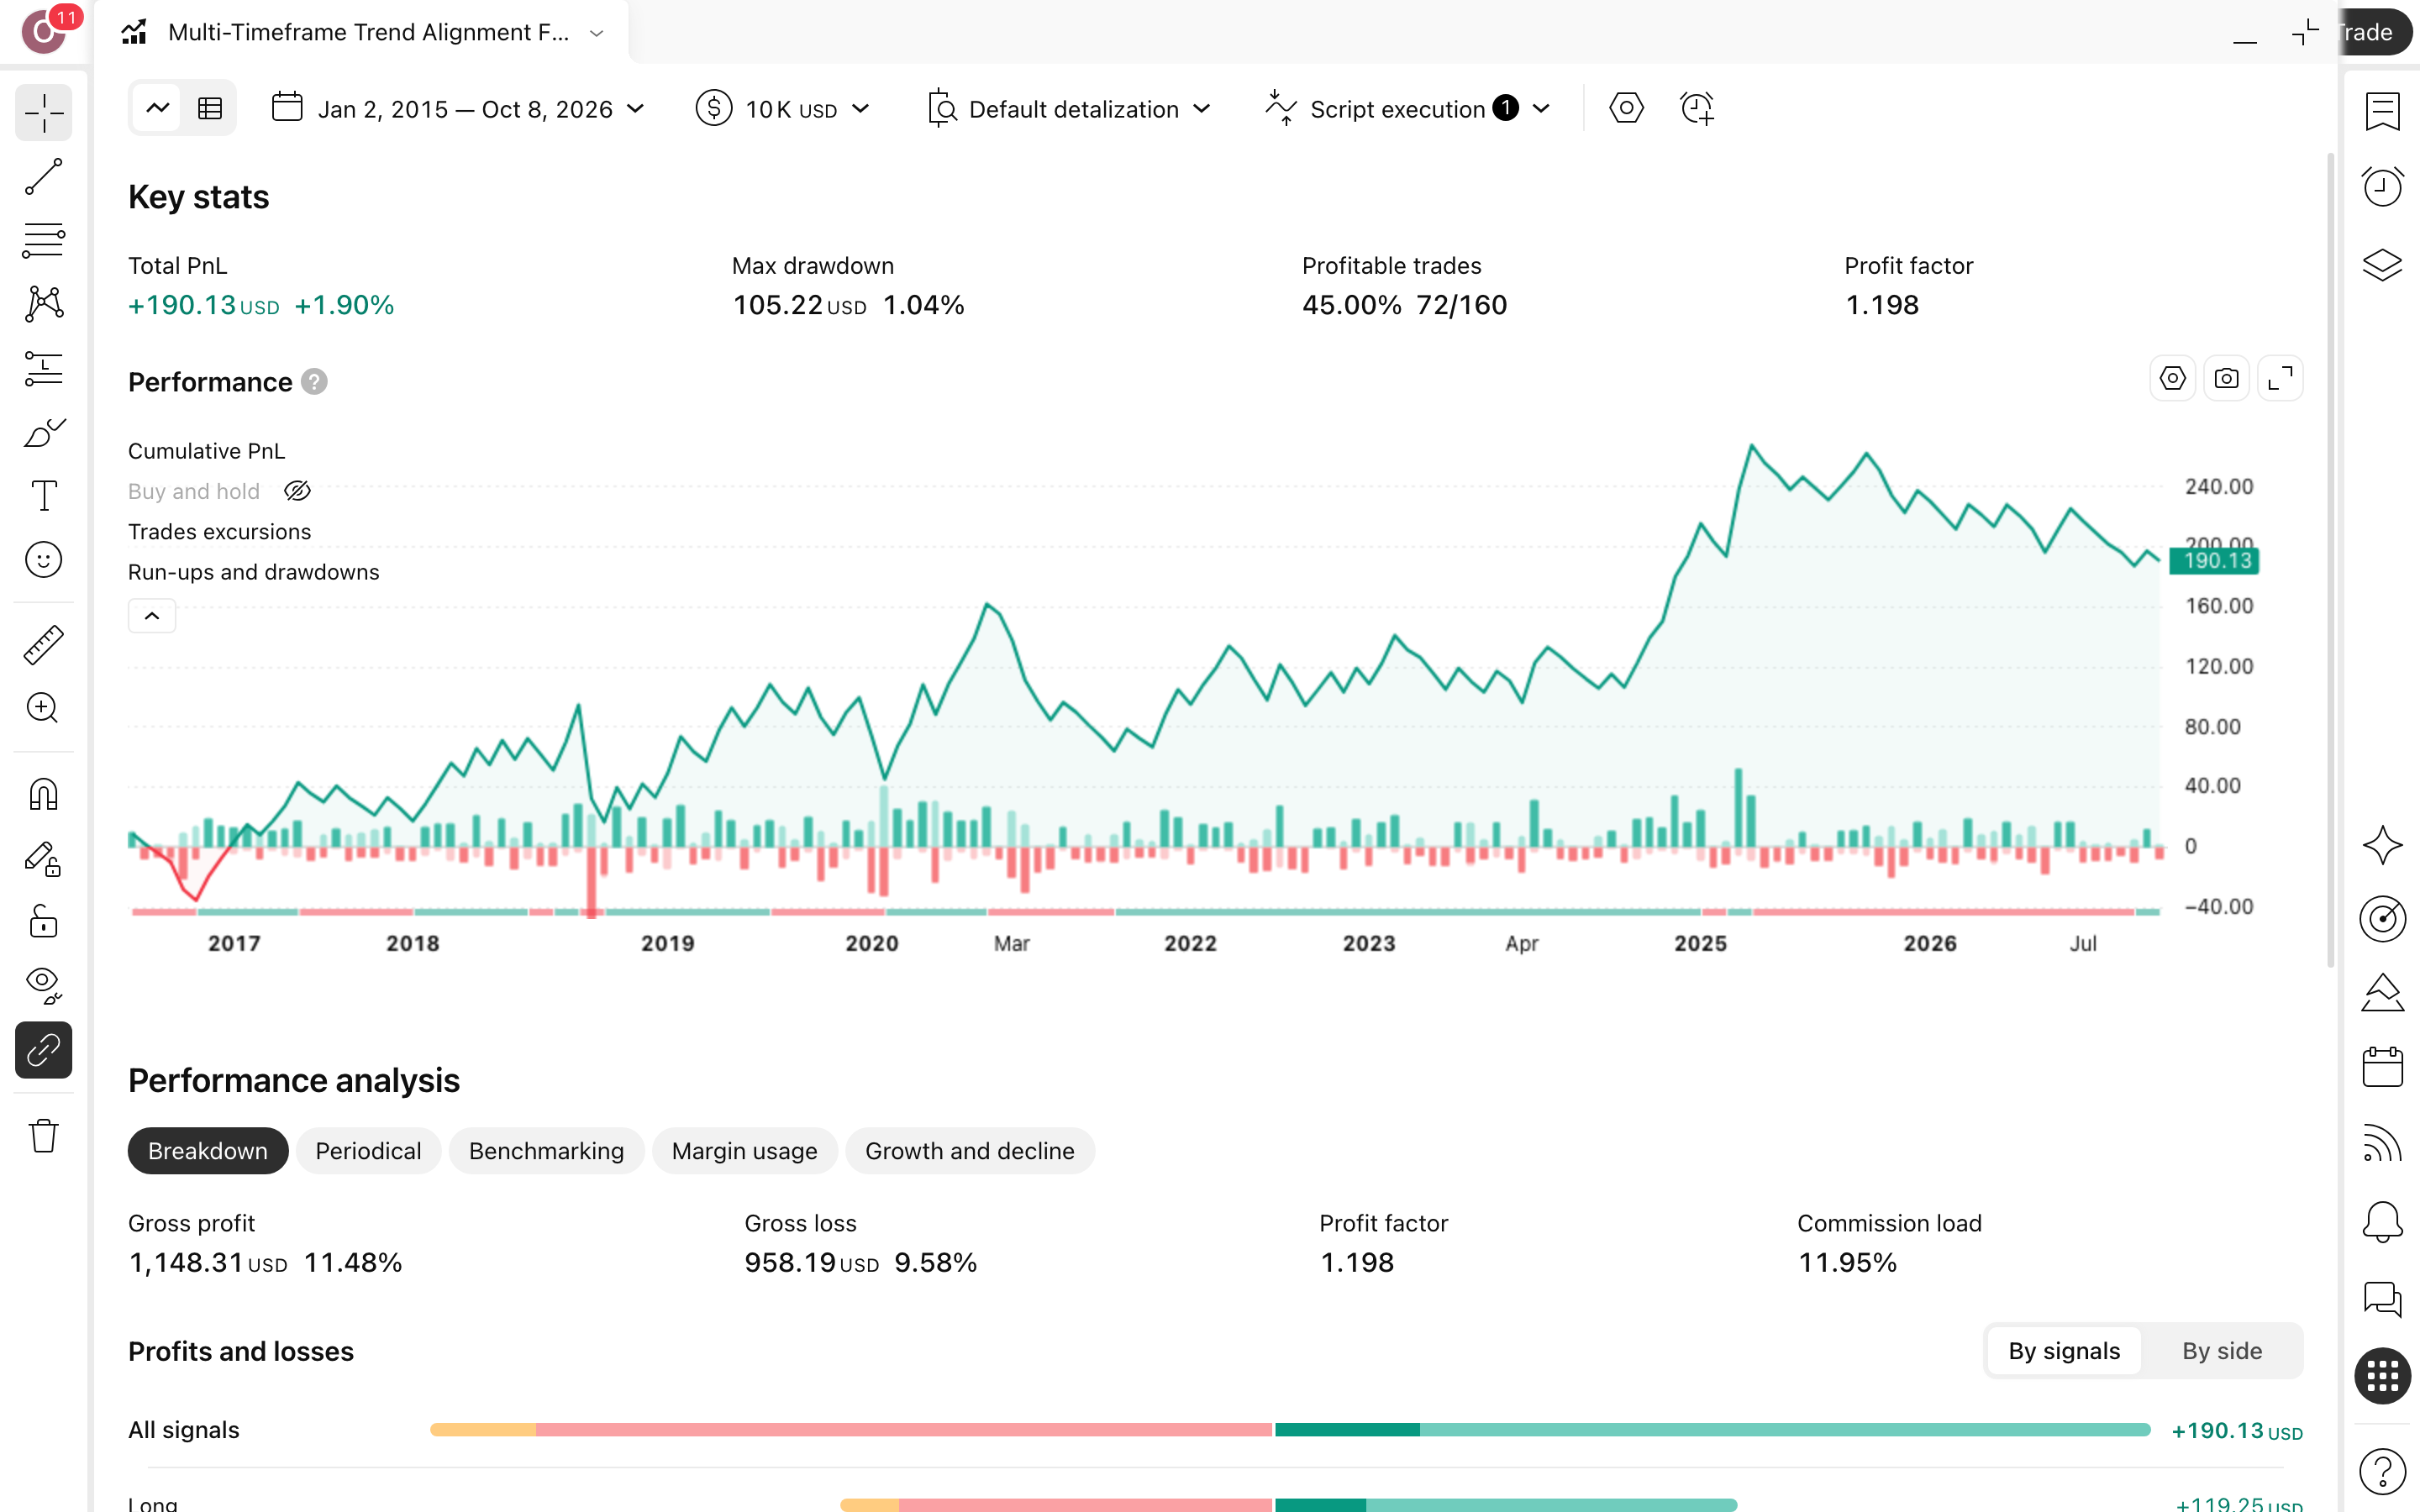This screenshot has width=2420, height=1512.
Task: Select By side view
Action: pos(2222,1351)
